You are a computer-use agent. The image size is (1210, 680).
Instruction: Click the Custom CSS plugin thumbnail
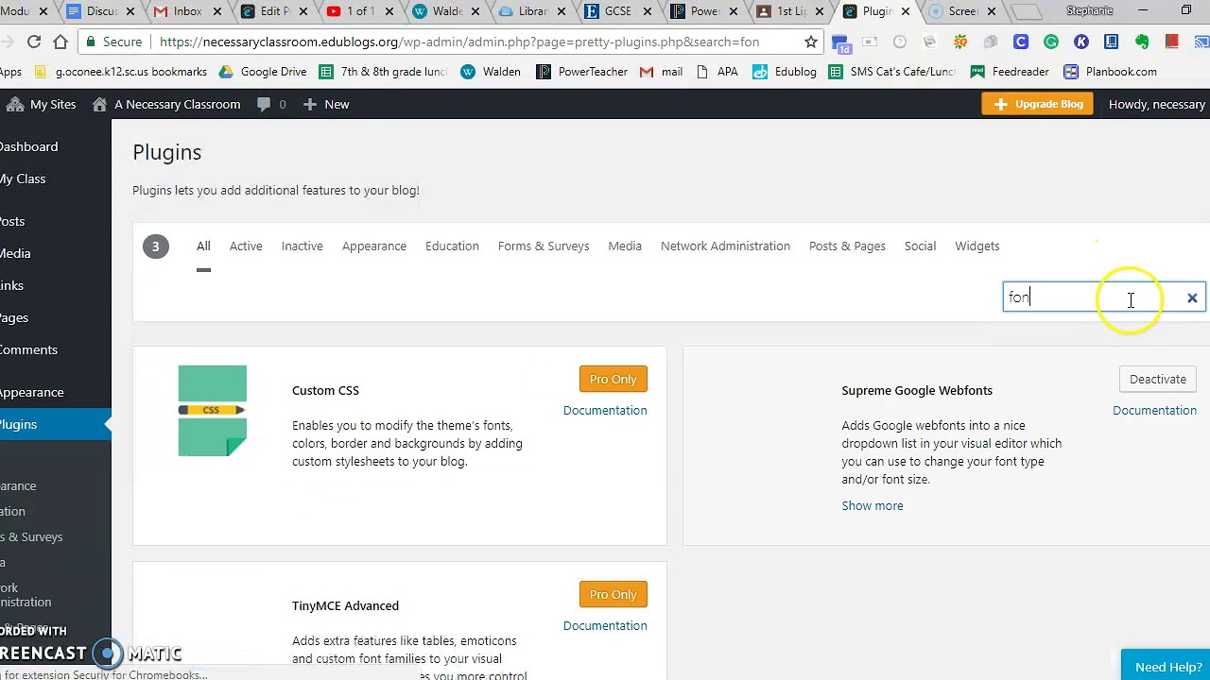click(x=212, y=411)
